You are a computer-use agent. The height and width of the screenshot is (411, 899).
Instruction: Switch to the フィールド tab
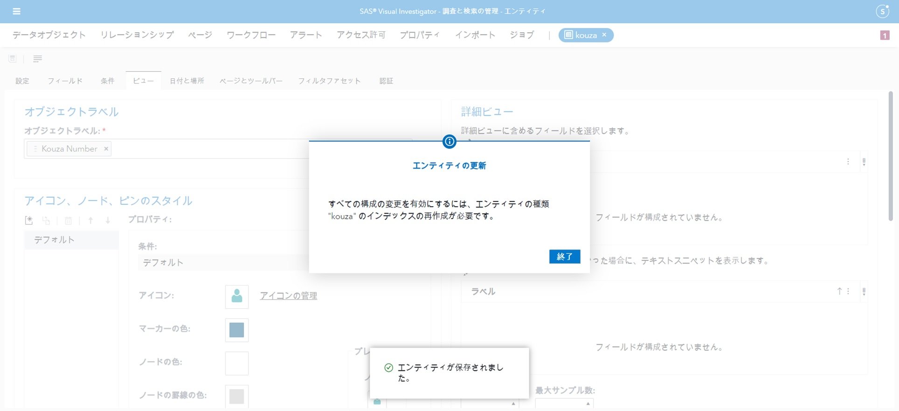point(65,81)
